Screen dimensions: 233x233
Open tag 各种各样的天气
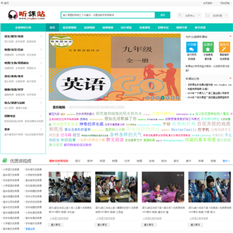pos(126,135)
